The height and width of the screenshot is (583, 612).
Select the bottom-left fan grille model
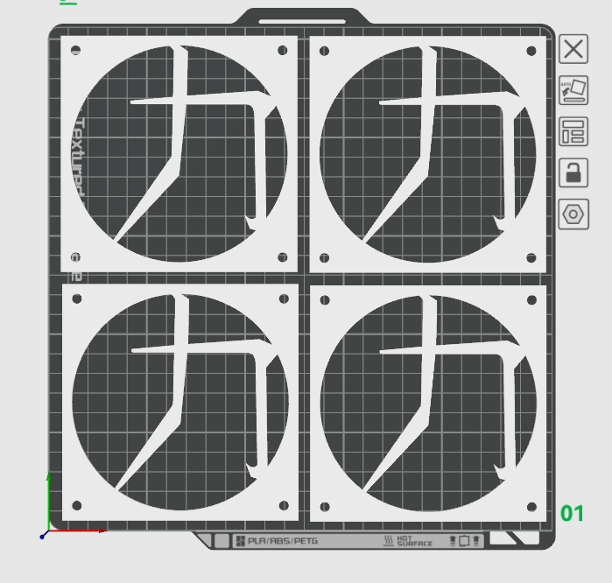pos(180,403)
